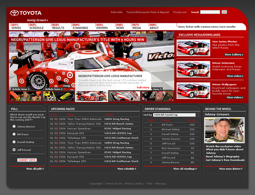
Task: Open the 002 Schedule menu tab
Action: [x=36, y=26]
